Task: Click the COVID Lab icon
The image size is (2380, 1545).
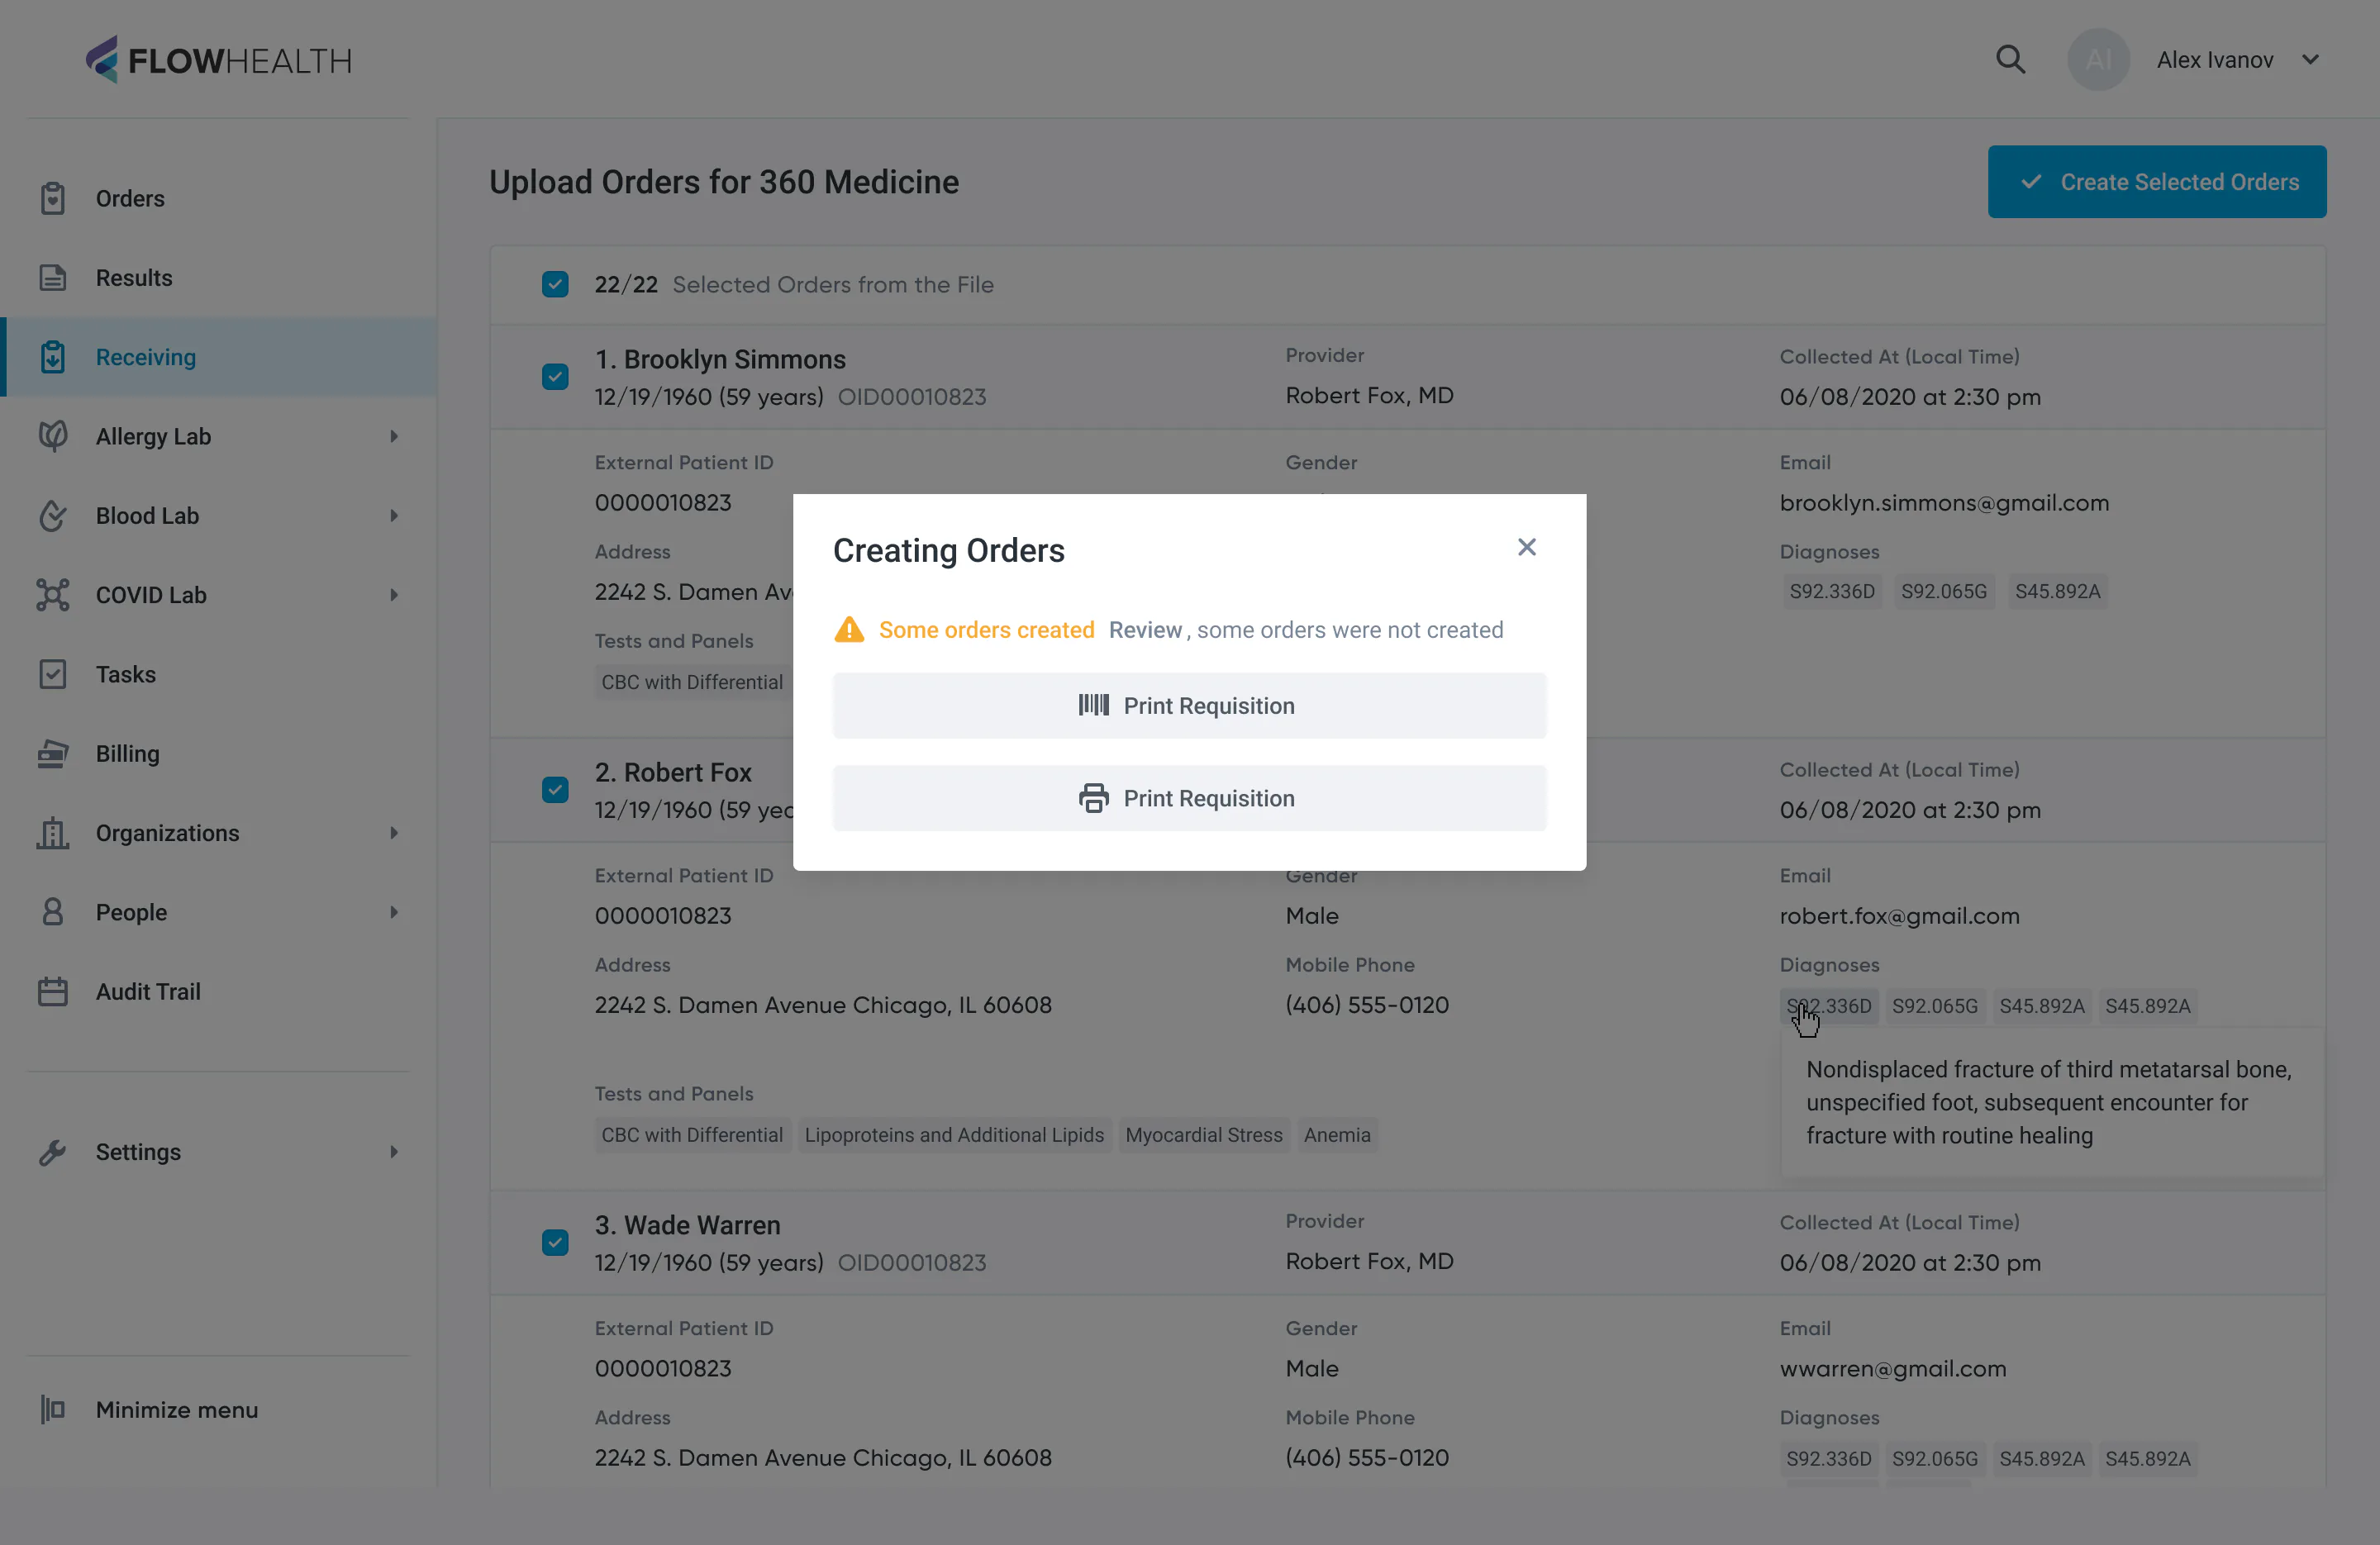Action: point(53,595)
